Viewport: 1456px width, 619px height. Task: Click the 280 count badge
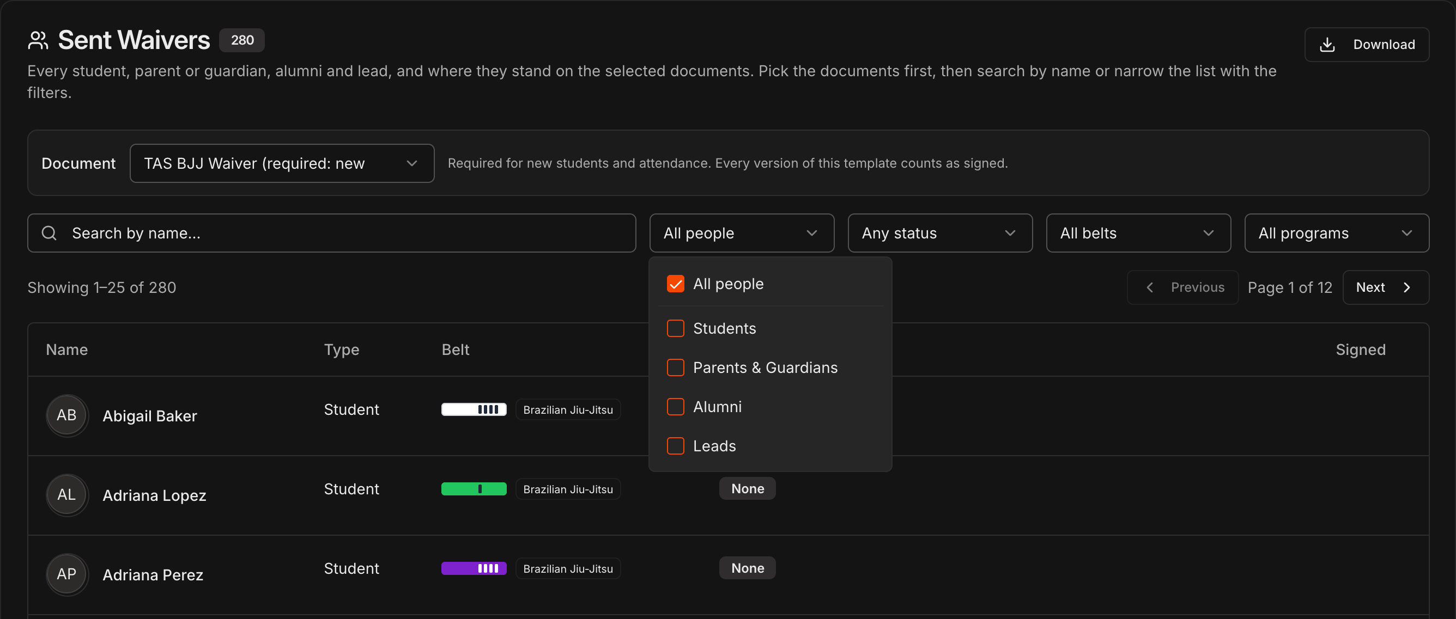(x=242, y=40)
